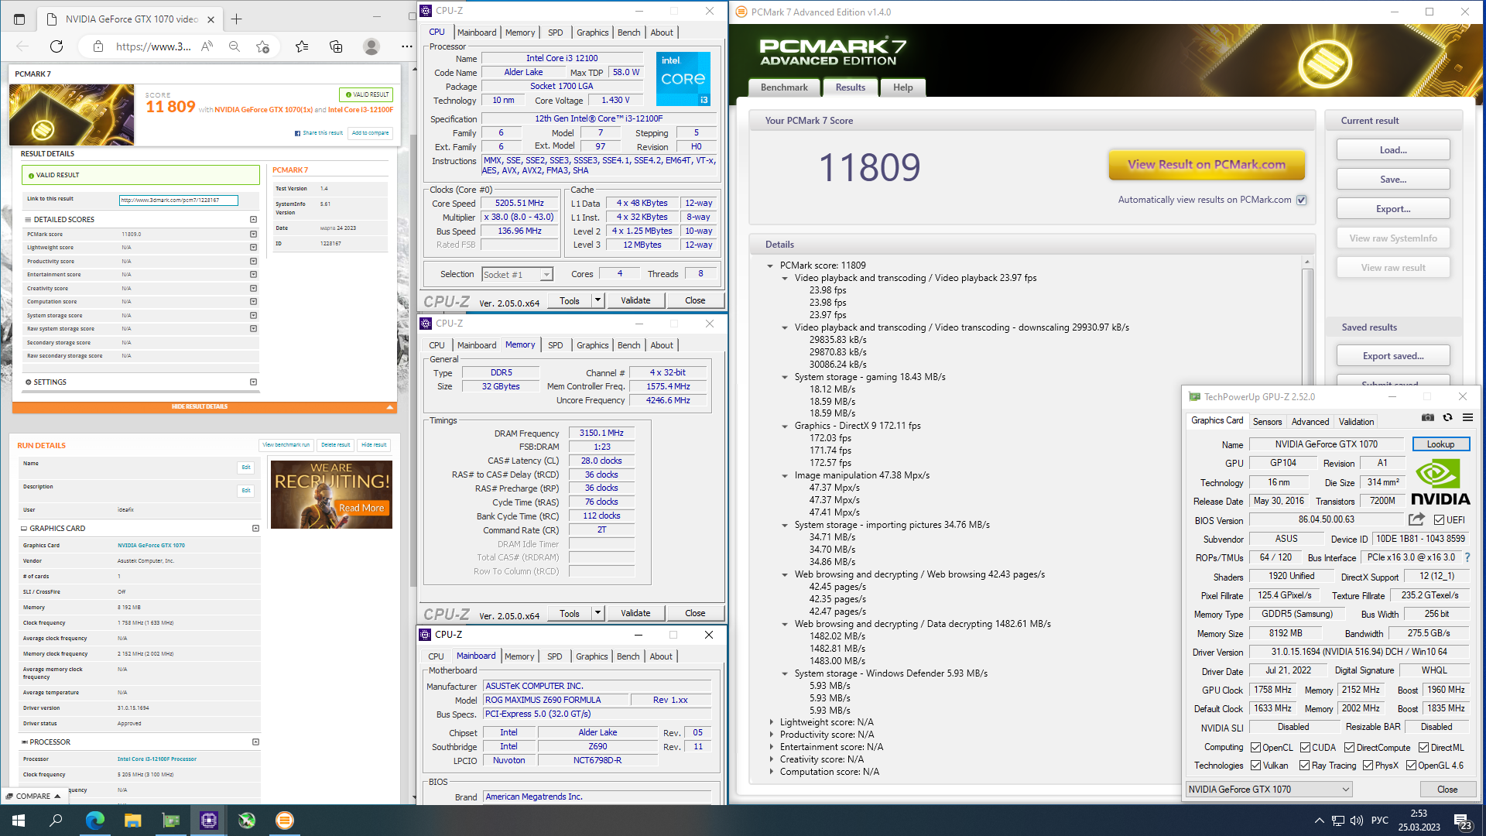
Task: Open Bench tab in top CPU-Z window
Action: click(628, 33)
